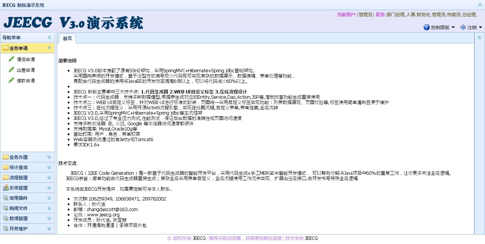Screen dimensions: 485x244
Task: Click the pencil icon beside 出差申请
Action: tap(11, 70)
